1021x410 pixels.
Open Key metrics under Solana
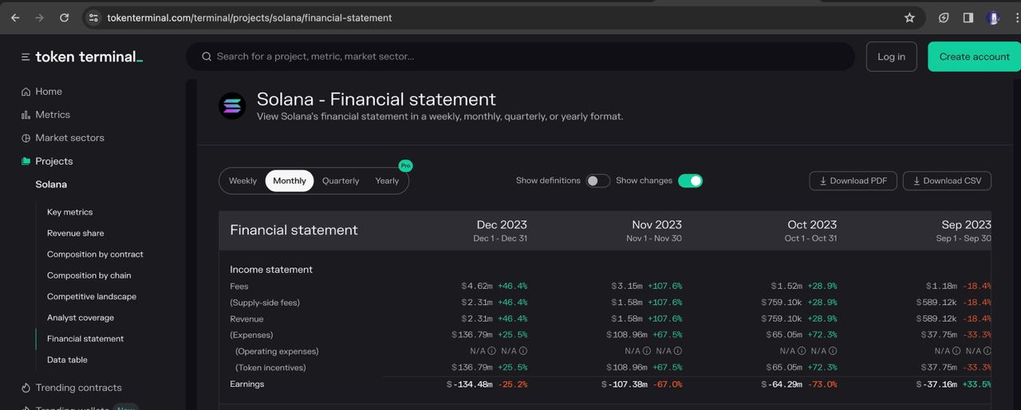pos(69,212)
